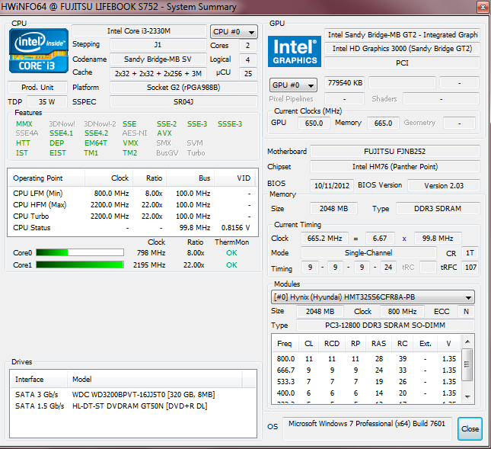Click the 666.7 frequency row in timing table
This screenshot has width=491, height=449.
click(x=366, y=370)
